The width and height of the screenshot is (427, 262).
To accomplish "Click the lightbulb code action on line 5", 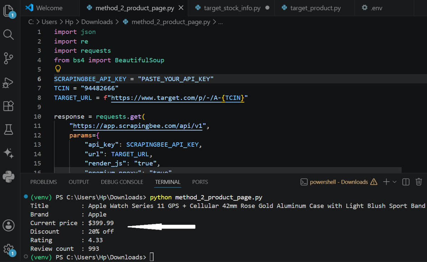I will click(x=58, y=69).
